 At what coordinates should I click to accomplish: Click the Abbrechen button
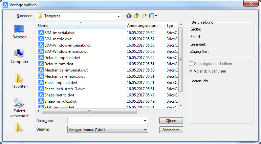(x=171, y=130)
